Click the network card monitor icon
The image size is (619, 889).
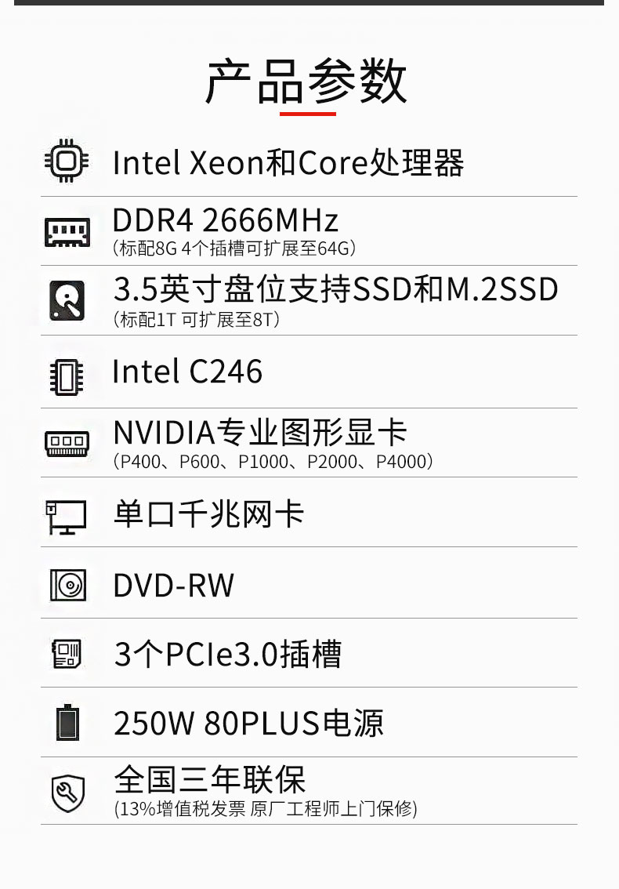(x=67, y=517)
